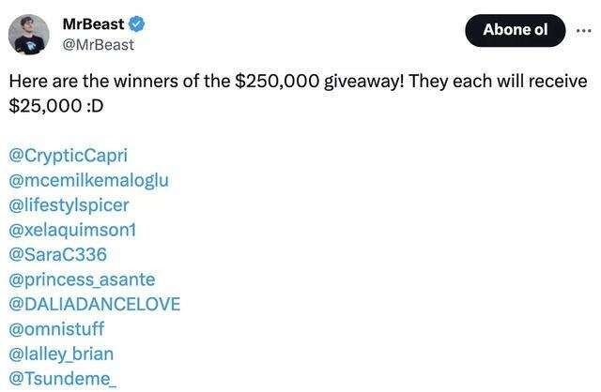Screen dimensions: 601x392
Task: Select the @lifestylspicer mention
Action: tap(69, 204)
